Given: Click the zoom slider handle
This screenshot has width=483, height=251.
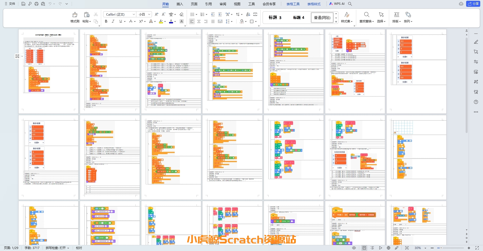Looking at the screenshot, I should click(441, 248).
